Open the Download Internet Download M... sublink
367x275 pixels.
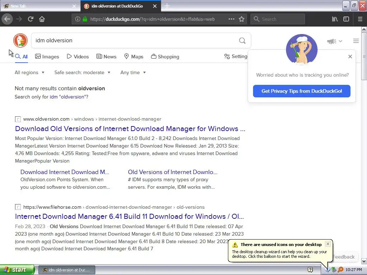[65, 172]
